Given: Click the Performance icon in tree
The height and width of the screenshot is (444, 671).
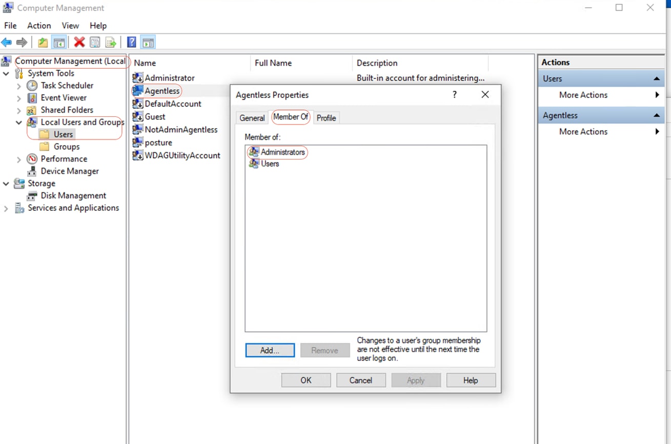Looking at the screenshot, I should (x=32, y=159).
